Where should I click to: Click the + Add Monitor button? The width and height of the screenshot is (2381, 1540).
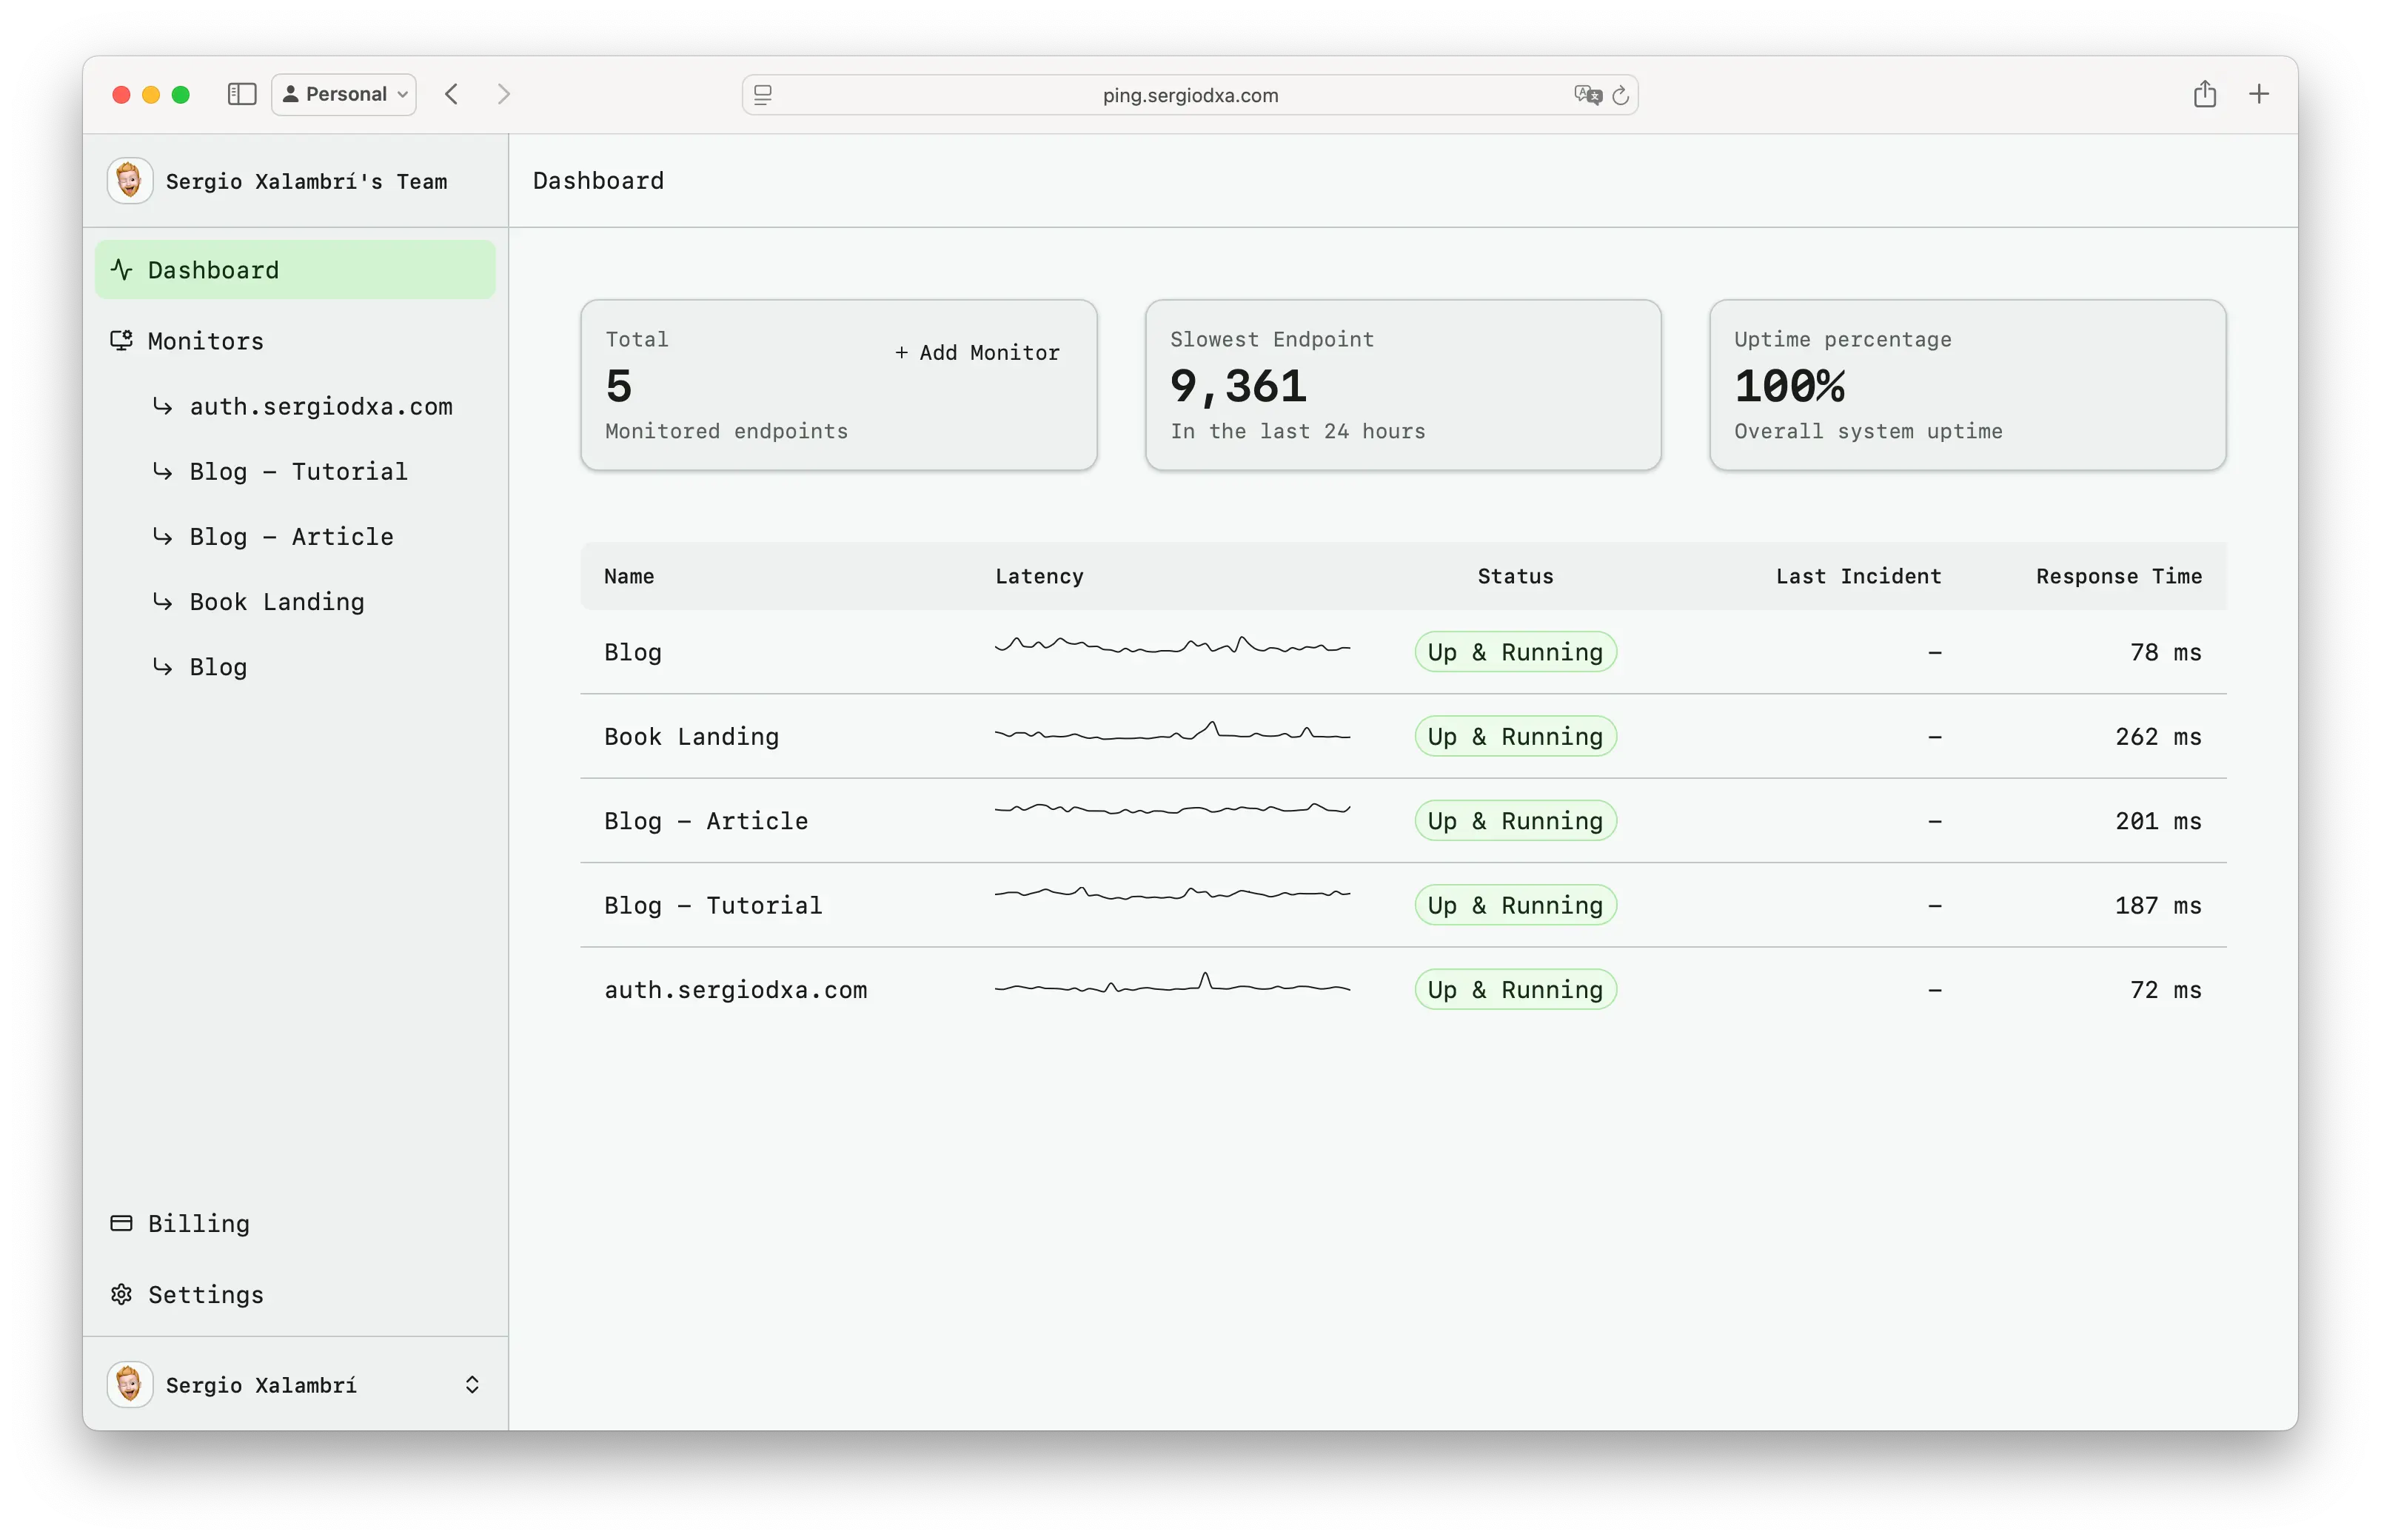[x=977, y=352]
